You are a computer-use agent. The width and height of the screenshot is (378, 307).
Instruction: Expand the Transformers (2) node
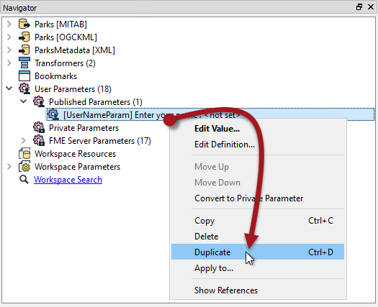[x=9, y=63]
